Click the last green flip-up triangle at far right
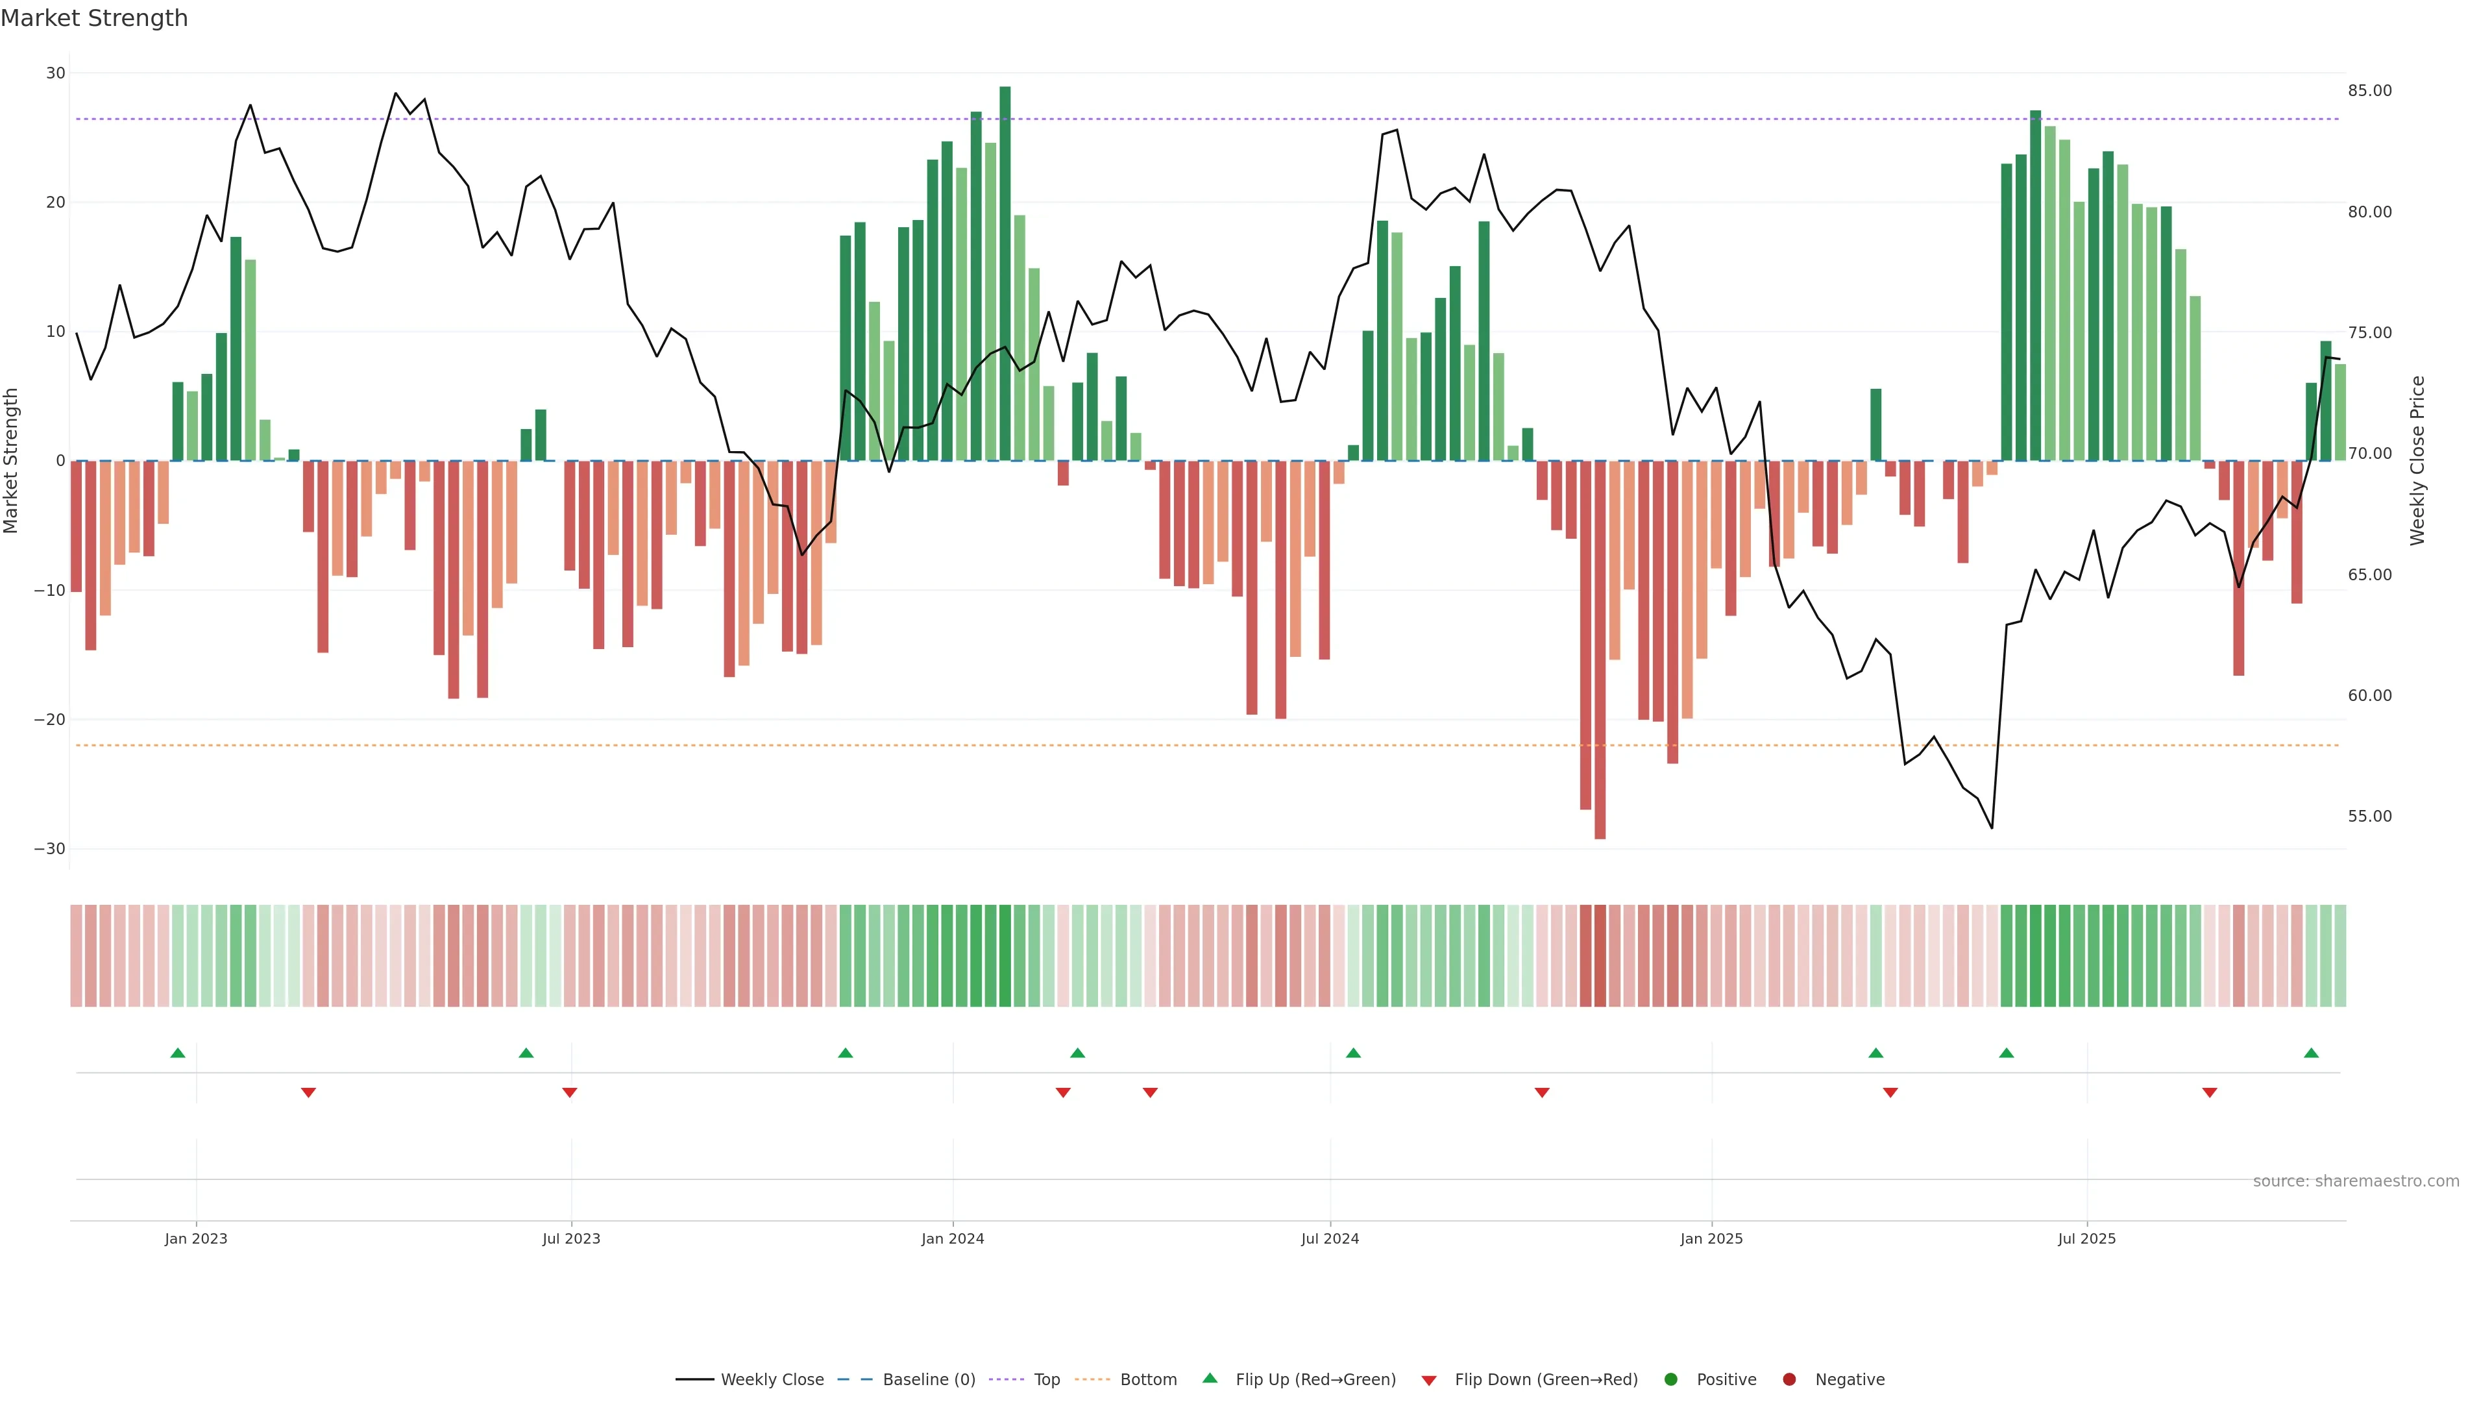Screen dimensions: 2492x1402 click(2311, 1053)
